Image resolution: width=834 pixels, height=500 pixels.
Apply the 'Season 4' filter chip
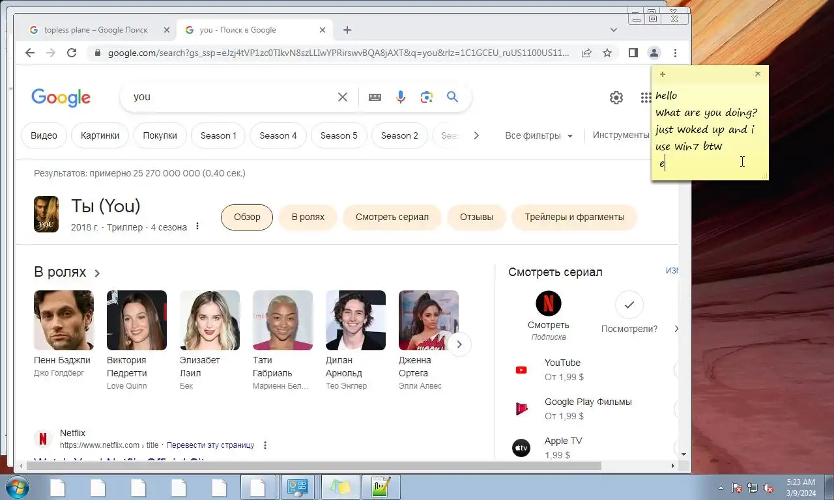tap(278, 135)
